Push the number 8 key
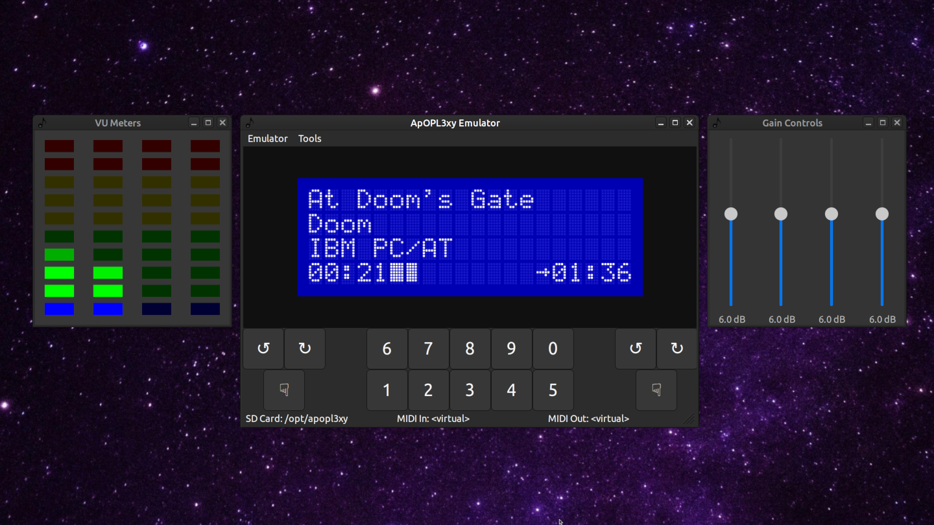The image size is (934, 525). 470,349
